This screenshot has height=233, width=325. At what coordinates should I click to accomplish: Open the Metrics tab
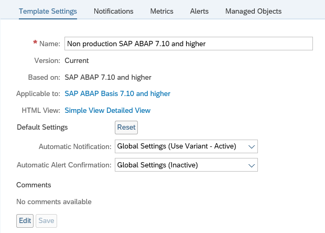(161, 11)
